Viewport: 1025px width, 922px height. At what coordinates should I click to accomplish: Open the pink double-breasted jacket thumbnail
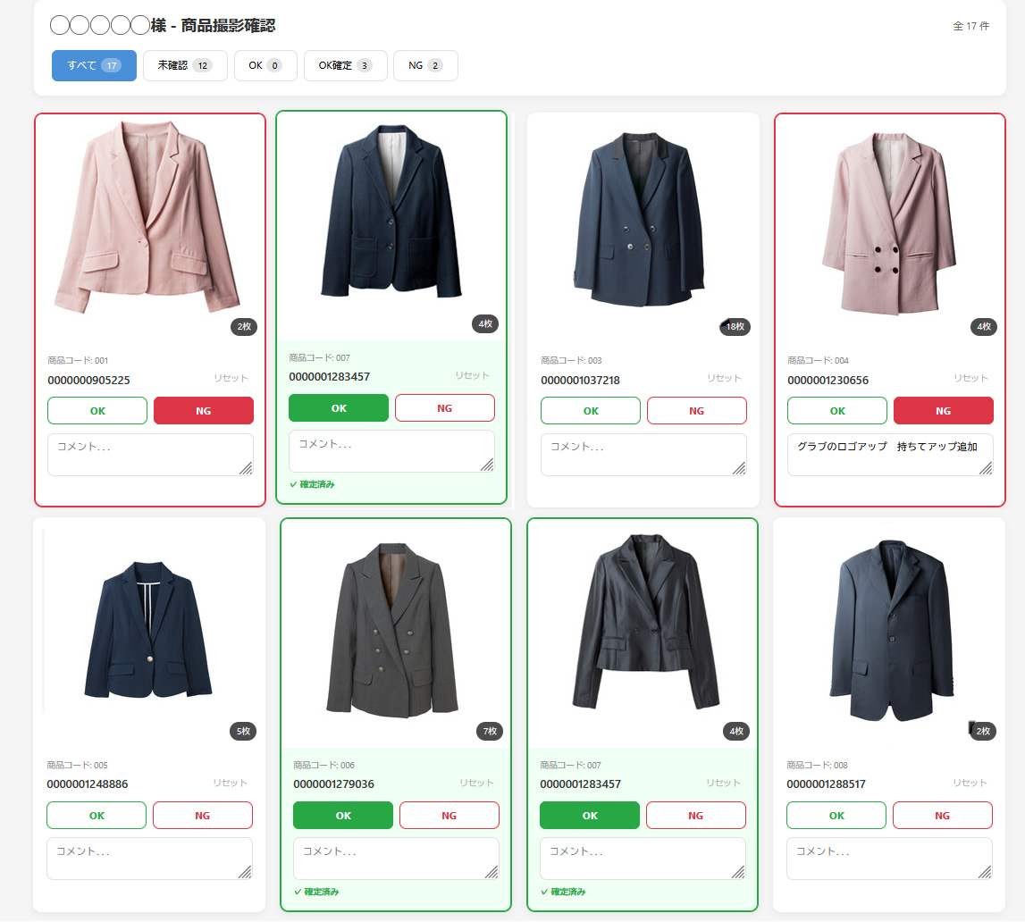point(889,223)
